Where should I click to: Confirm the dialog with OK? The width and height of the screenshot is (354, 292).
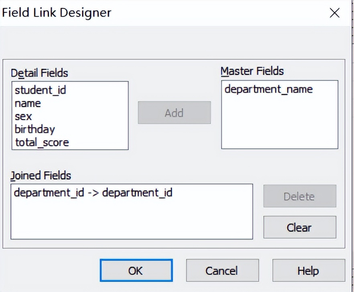[x=136, y=270]
